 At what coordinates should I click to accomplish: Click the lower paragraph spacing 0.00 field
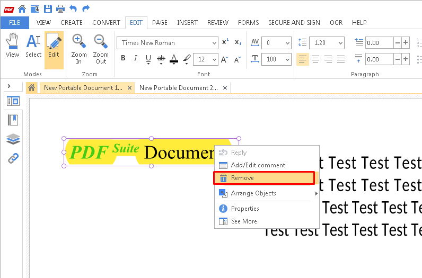[379, 59]
